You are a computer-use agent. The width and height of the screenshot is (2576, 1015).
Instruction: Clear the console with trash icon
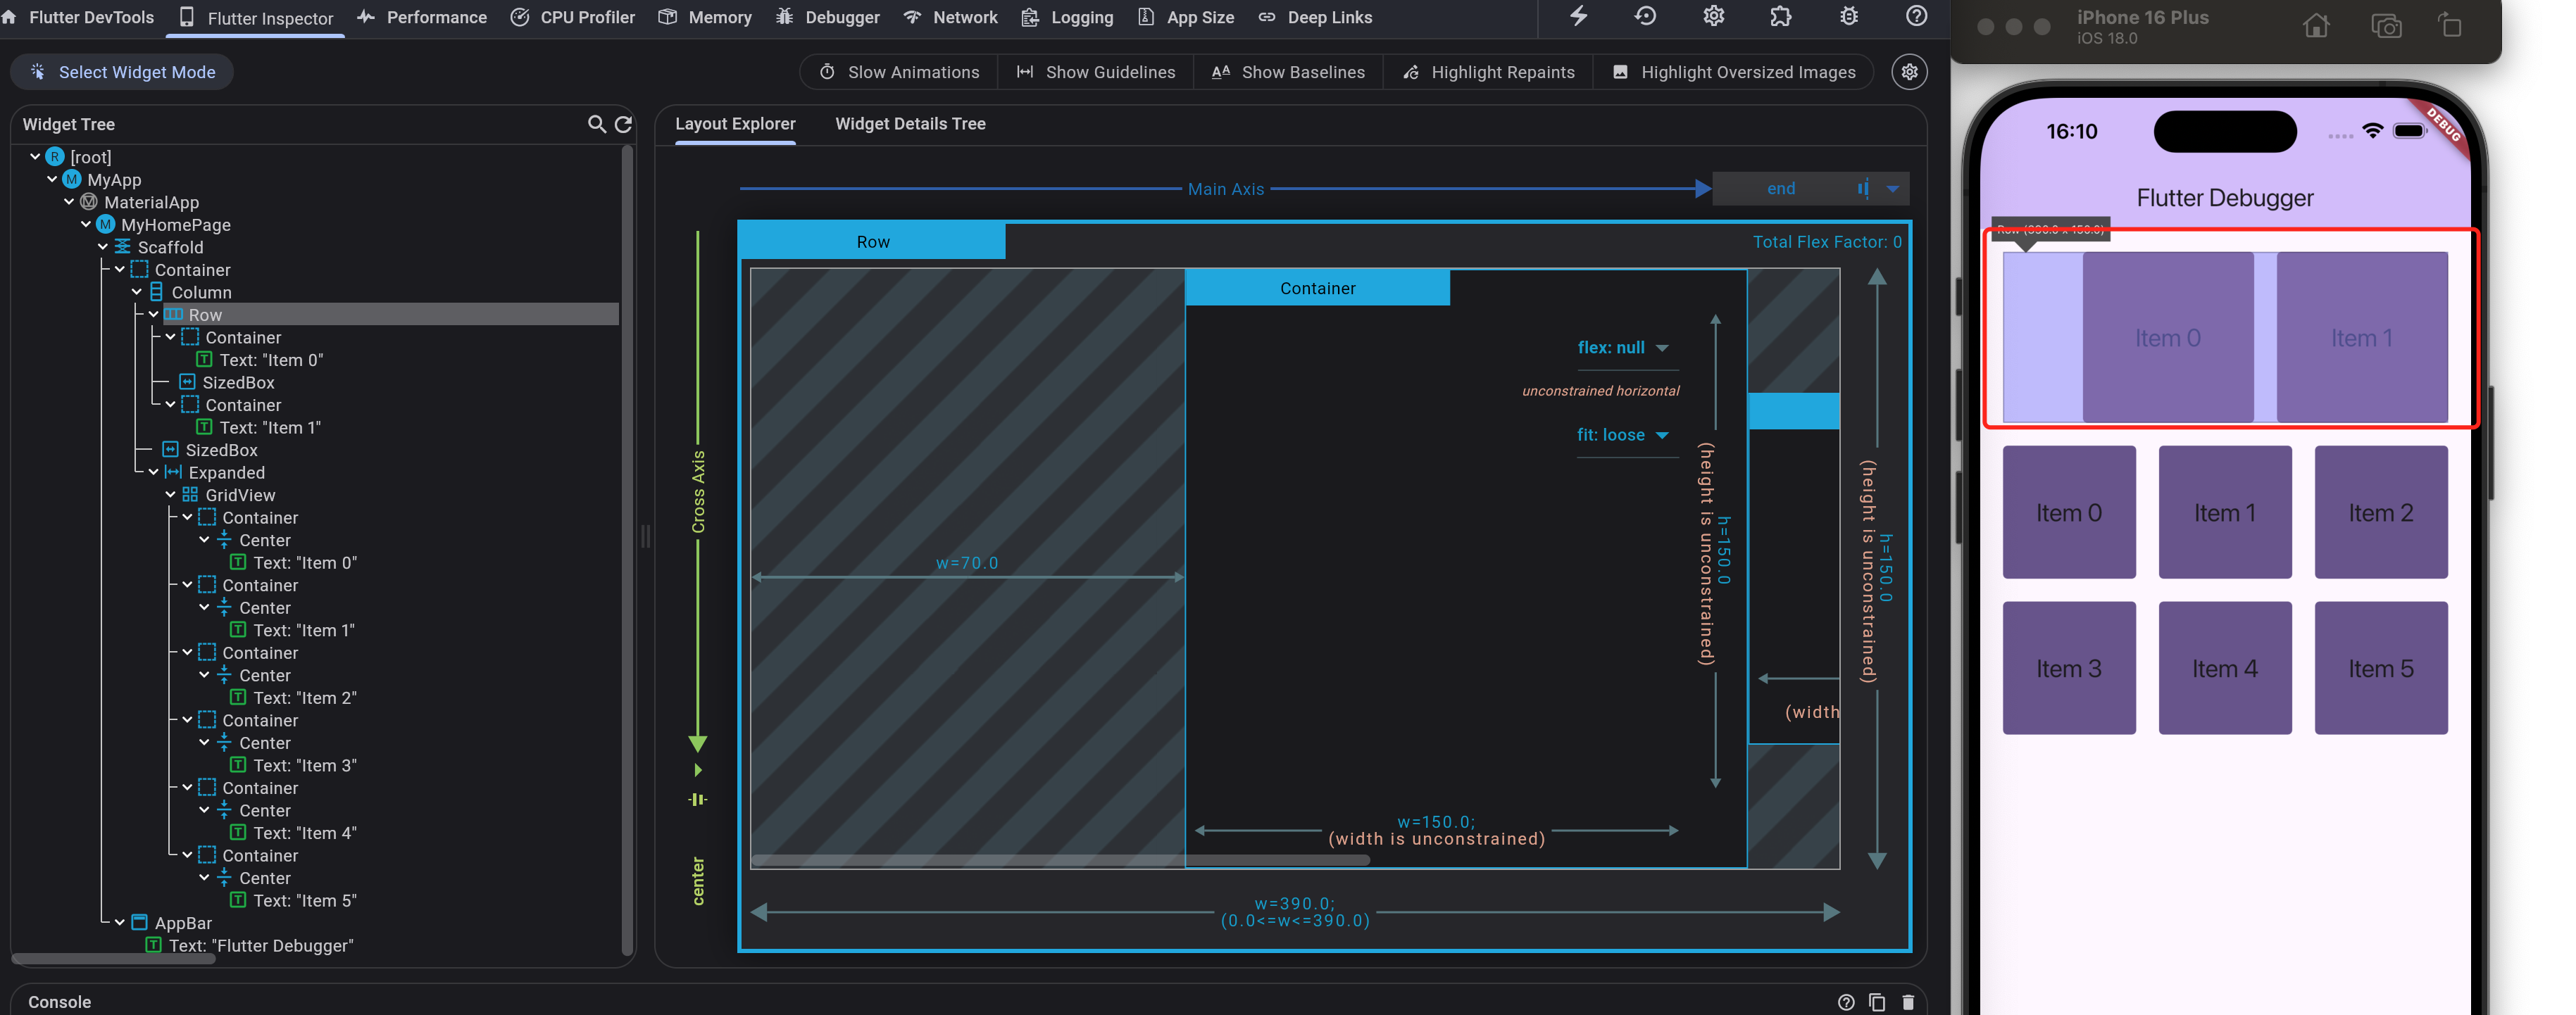pyautogui.click(x=1908, y=1002)
